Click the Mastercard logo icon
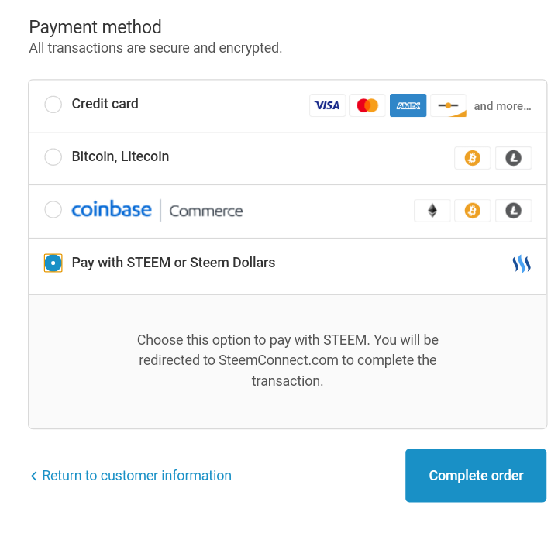Image resolution: width=558 pixels, height=550 pixels. [367, 105]
